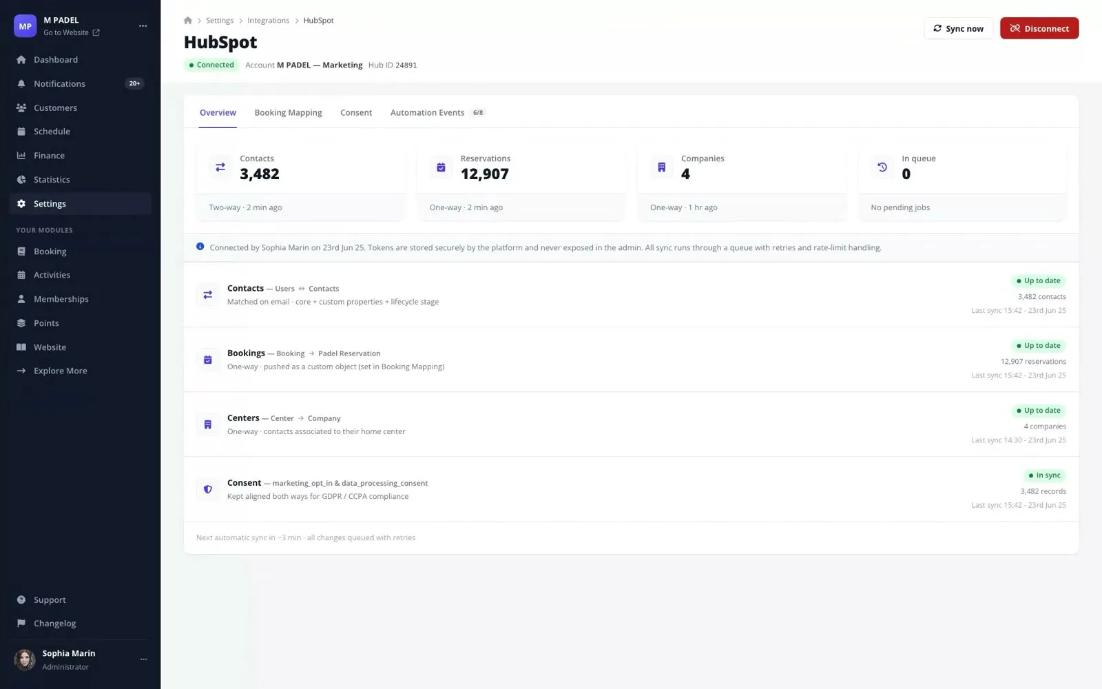
Task: Click the Up to date badge in Contacts row
Action: coord(1038,281)
